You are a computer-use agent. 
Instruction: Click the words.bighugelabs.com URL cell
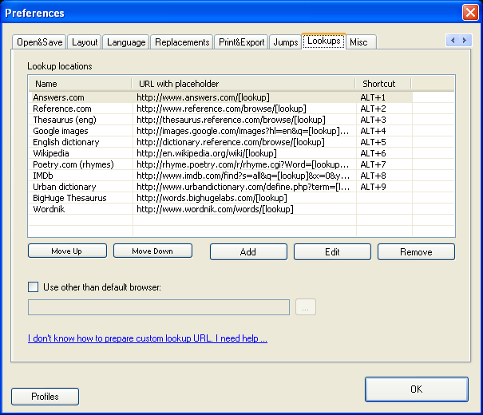tap(244, 198)
